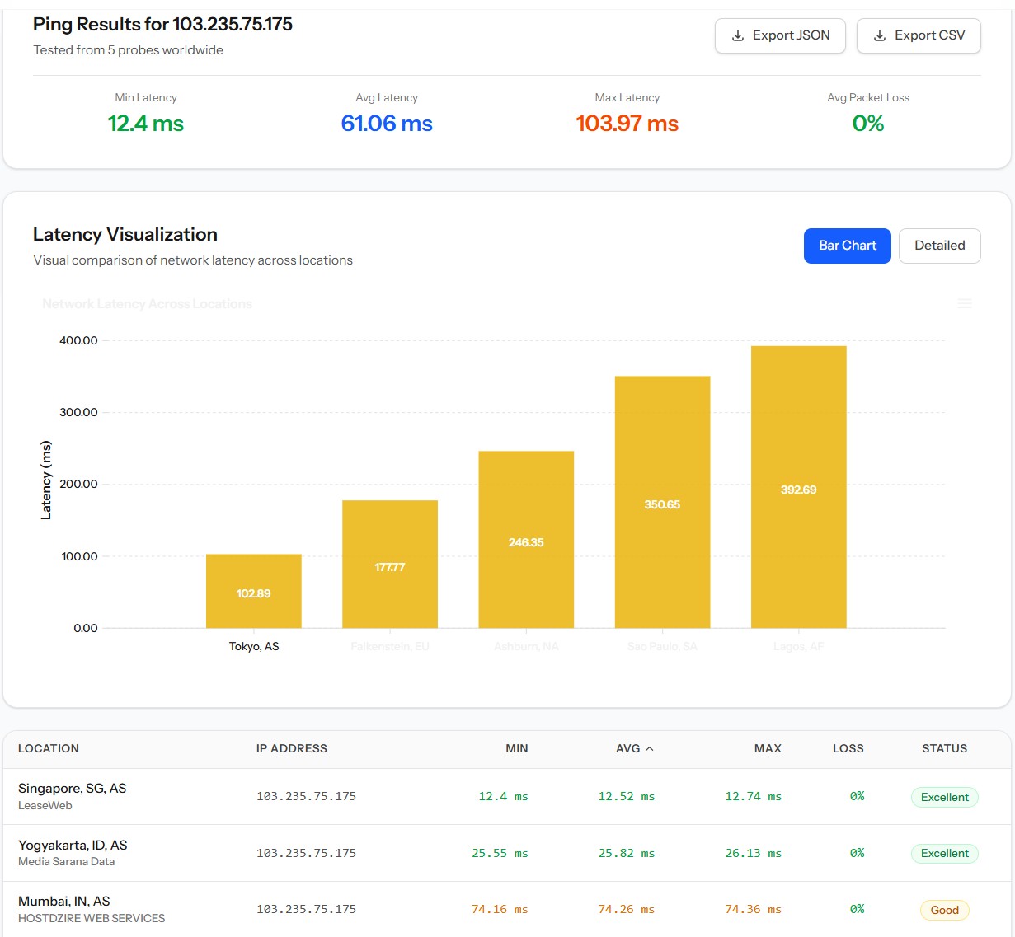Screen dimensions: 1015x937
Task: Select the bar labeled 350.65
Action: click(x=662, y=502)
